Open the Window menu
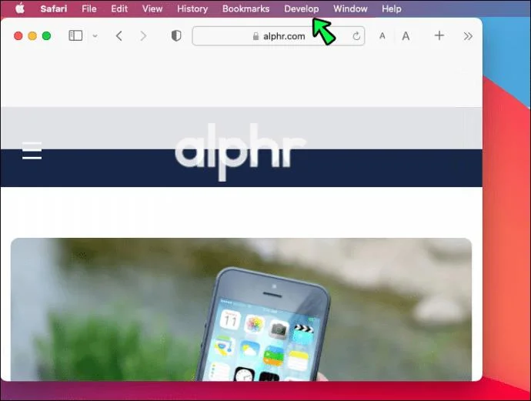531x401 pixels. [350, 8]
